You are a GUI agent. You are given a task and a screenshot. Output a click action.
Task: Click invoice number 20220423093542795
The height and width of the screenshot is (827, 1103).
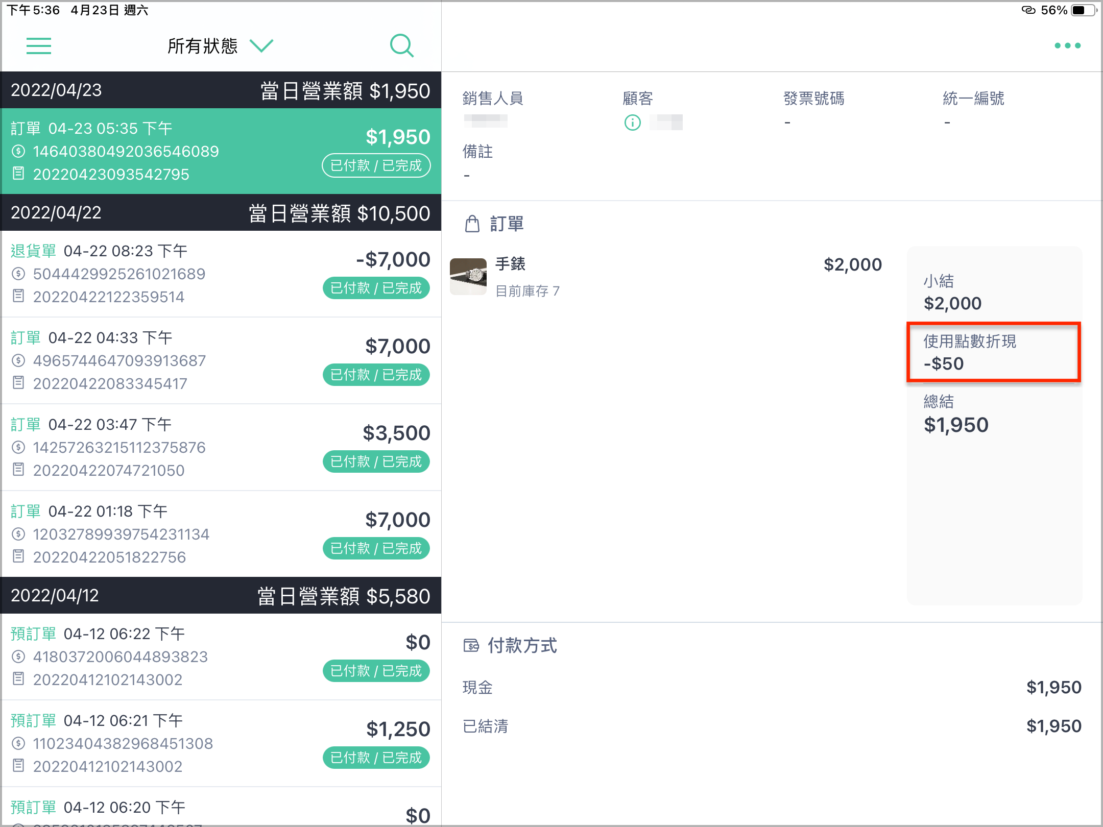[111, 175]
